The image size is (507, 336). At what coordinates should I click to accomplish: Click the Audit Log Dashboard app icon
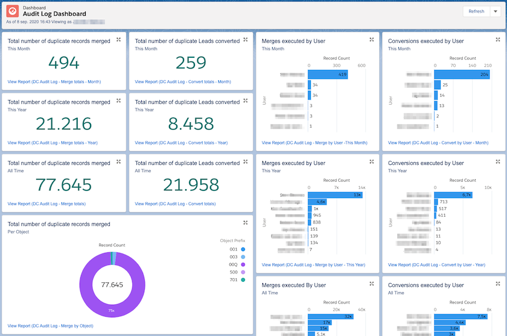(13, 11)
